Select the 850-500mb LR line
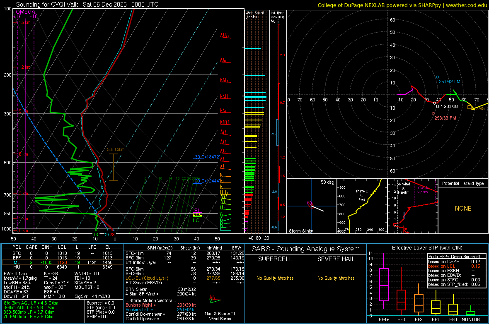489x324 pixels. coord(29,312)
